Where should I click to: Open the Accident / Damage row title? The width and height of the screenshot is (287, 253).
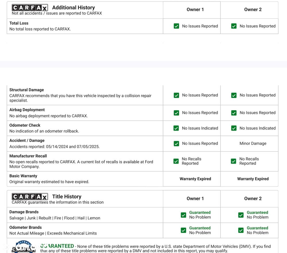(x=27, y=141)
